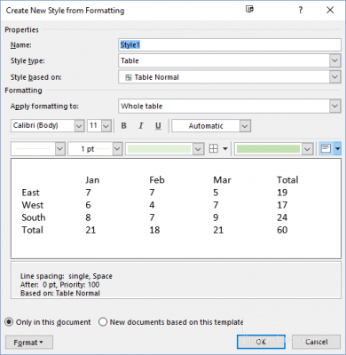Open the shading color swatch dropdown

click(308, 149)
